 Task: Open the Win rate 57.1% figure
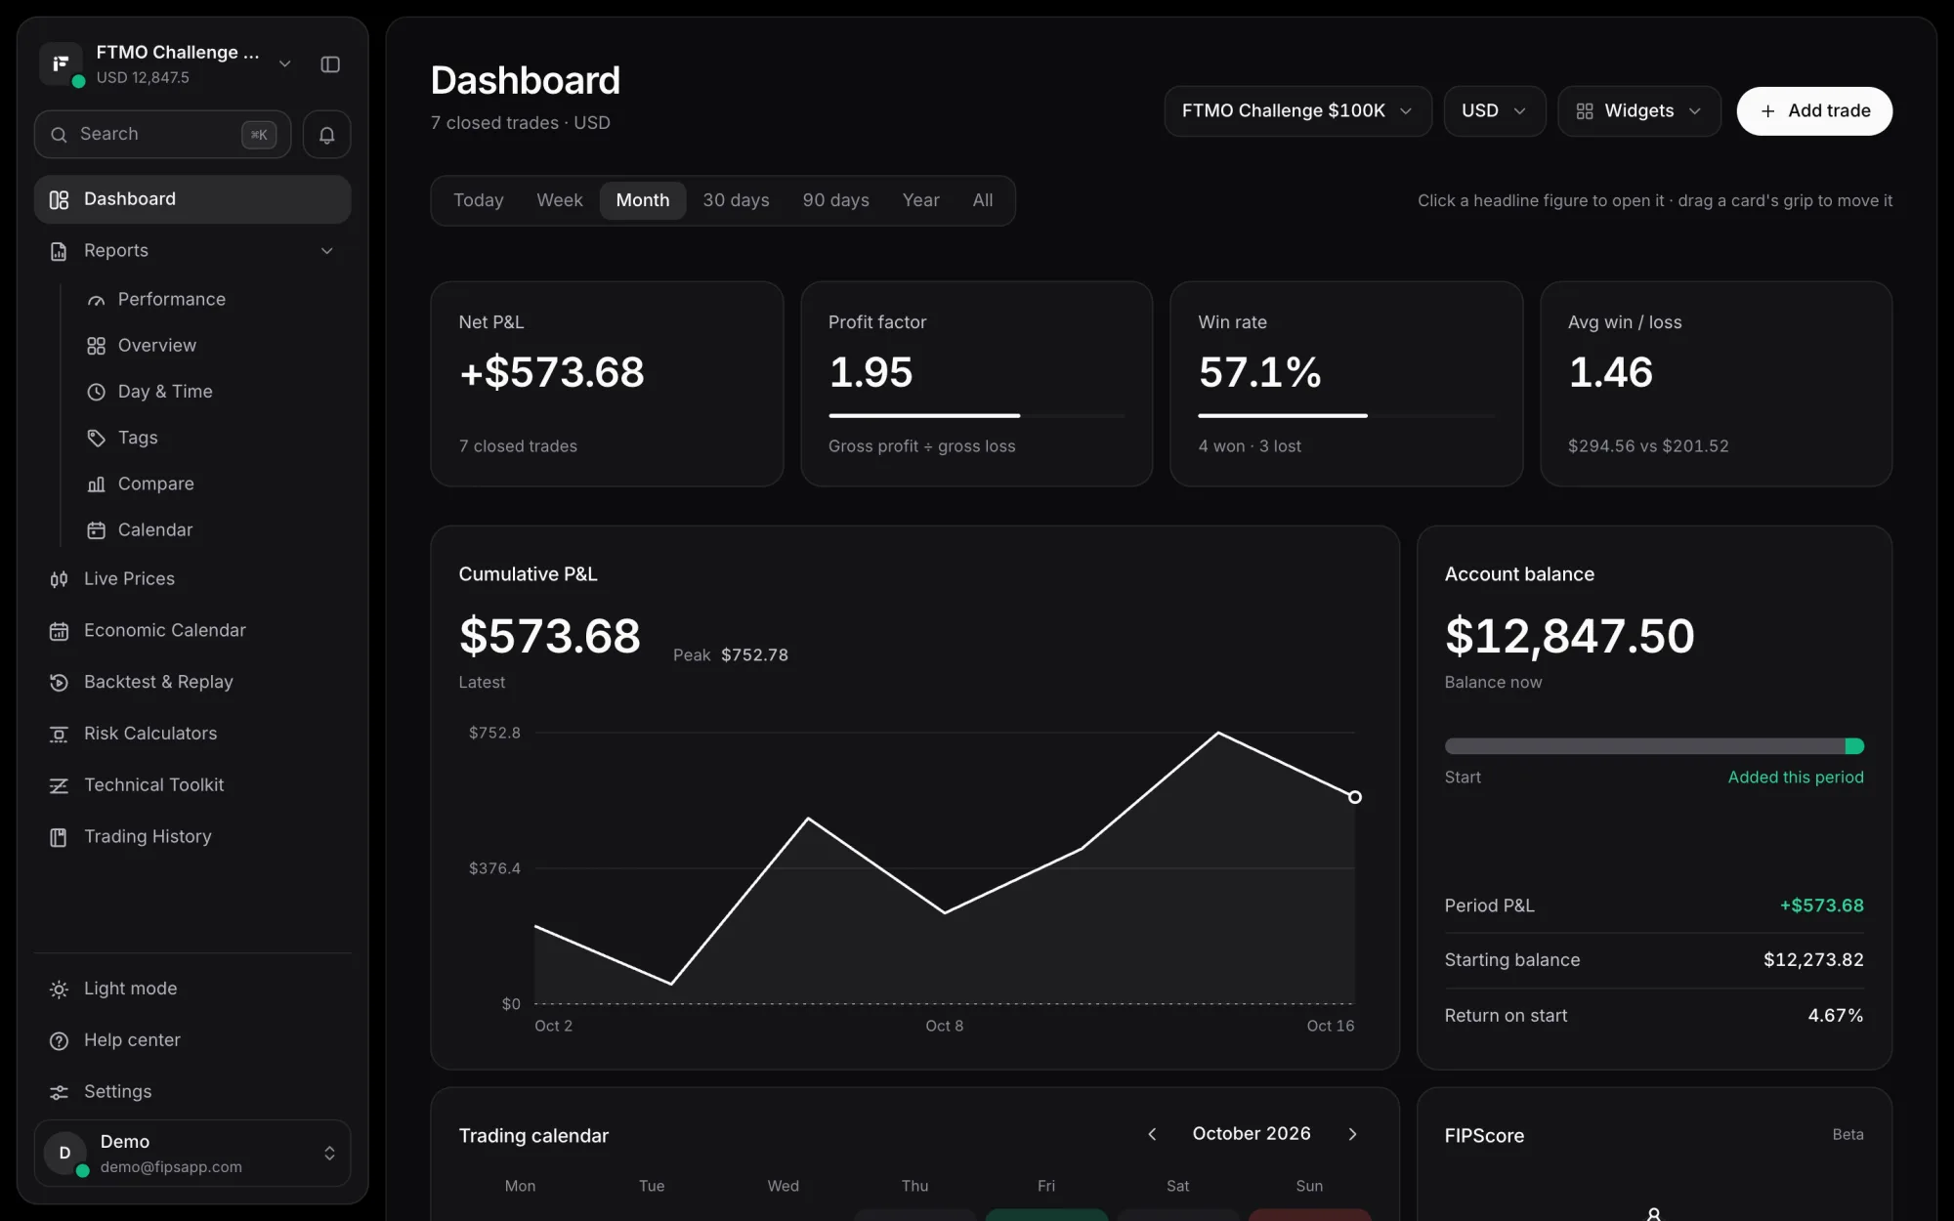click(x=1260, y=372)
